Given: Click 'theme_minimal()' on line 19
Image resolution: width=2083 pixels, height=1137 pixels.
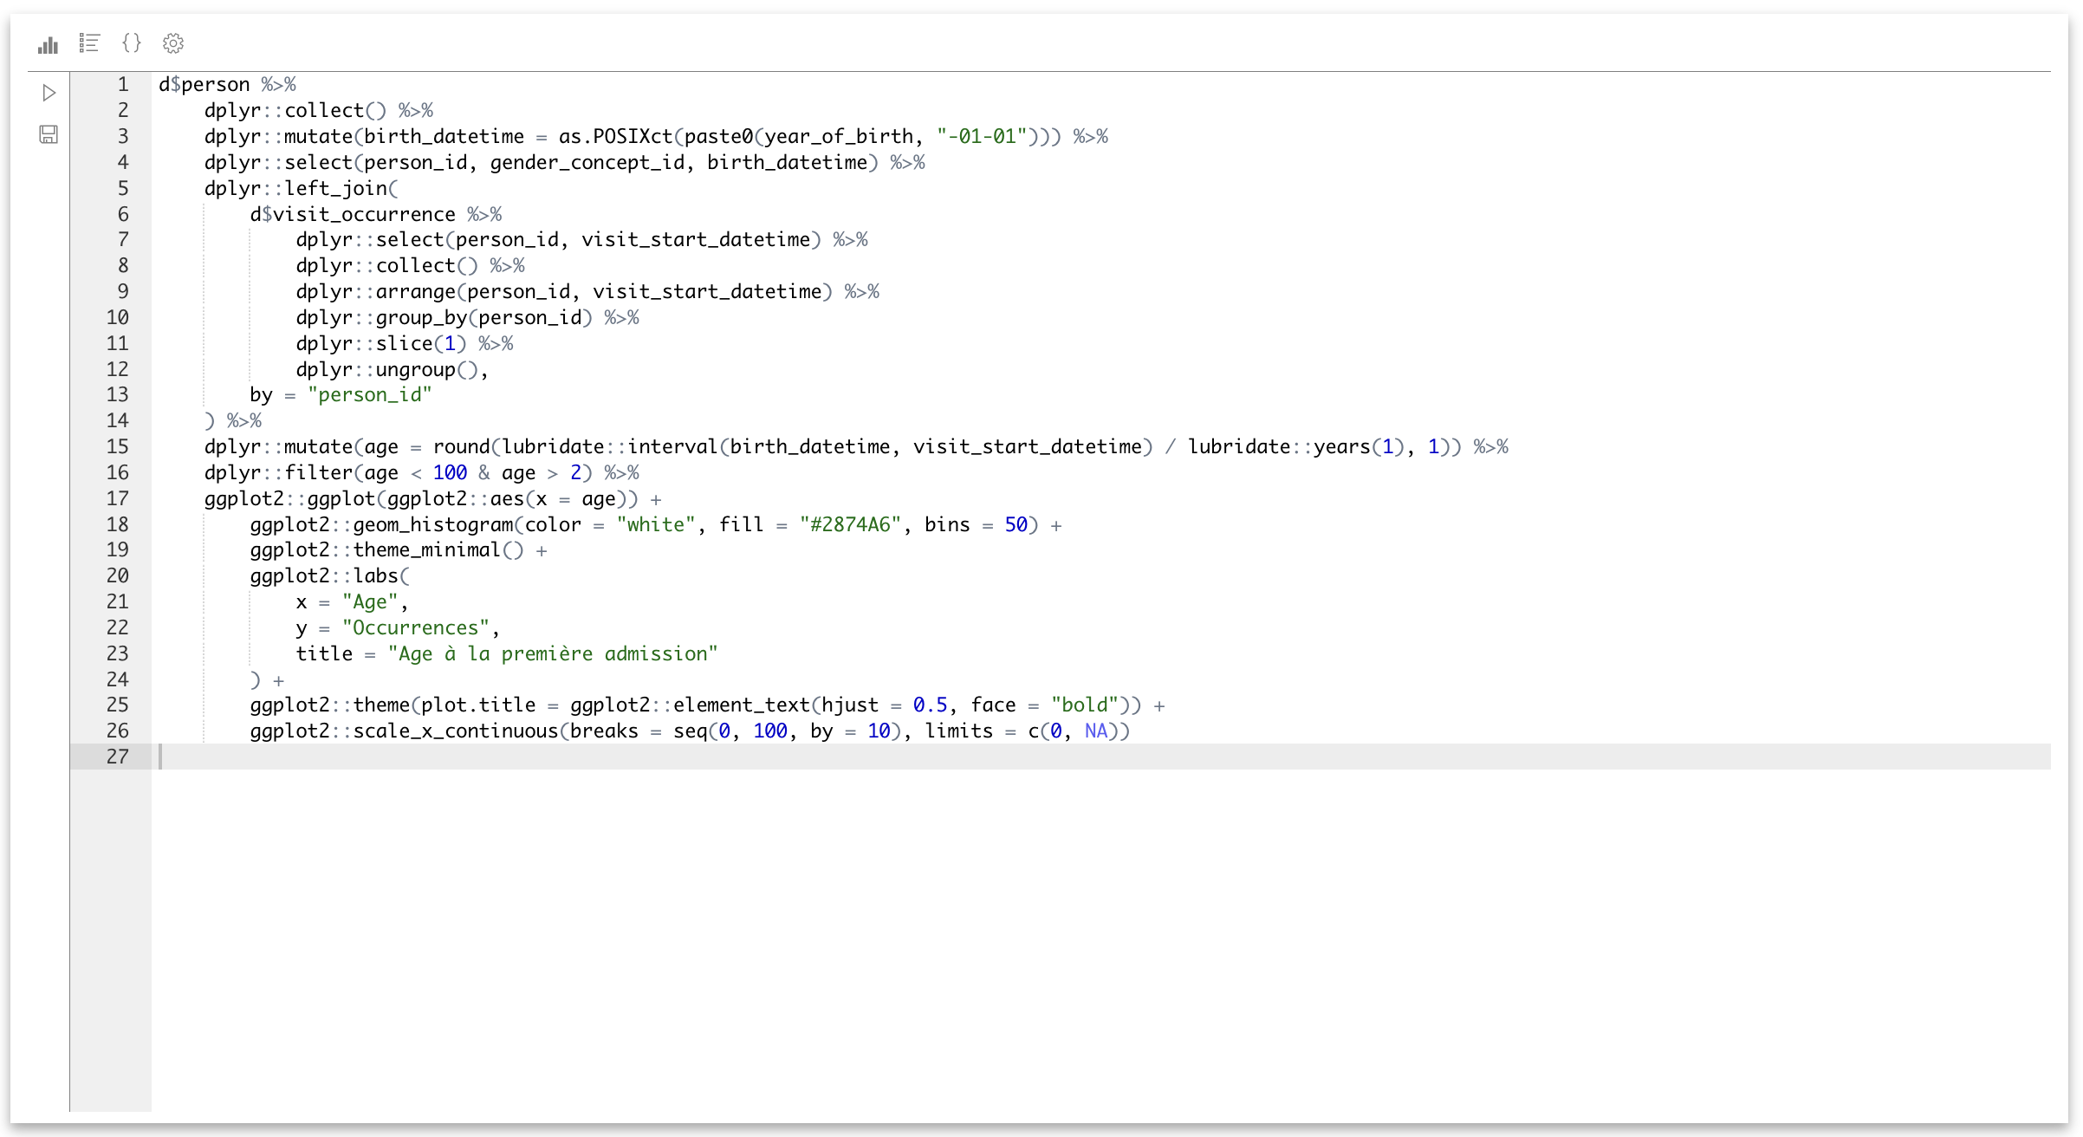Looking at the screenshot, I should click(438, 550).
